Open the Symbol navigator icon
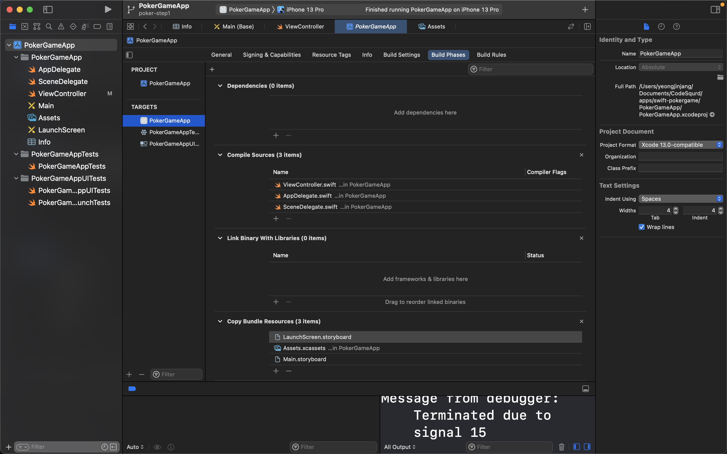 pos(37,26)
